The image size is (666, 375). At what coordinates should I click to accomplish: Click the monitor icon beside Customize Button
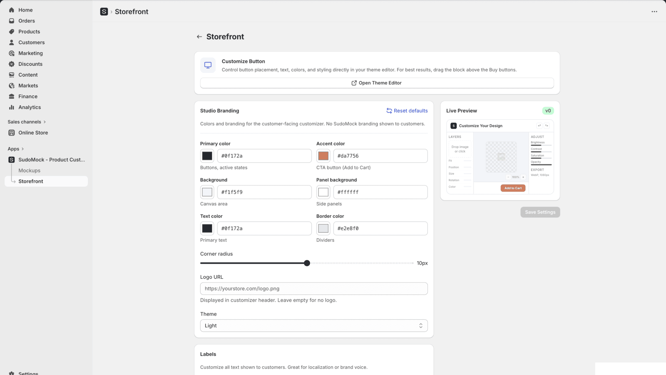click(208, 65)
